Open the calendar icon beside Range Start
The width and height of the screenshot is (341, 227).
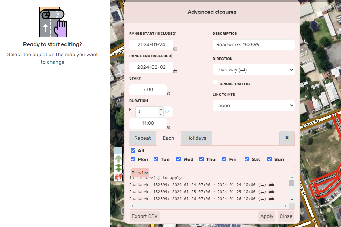coord(175,49)
